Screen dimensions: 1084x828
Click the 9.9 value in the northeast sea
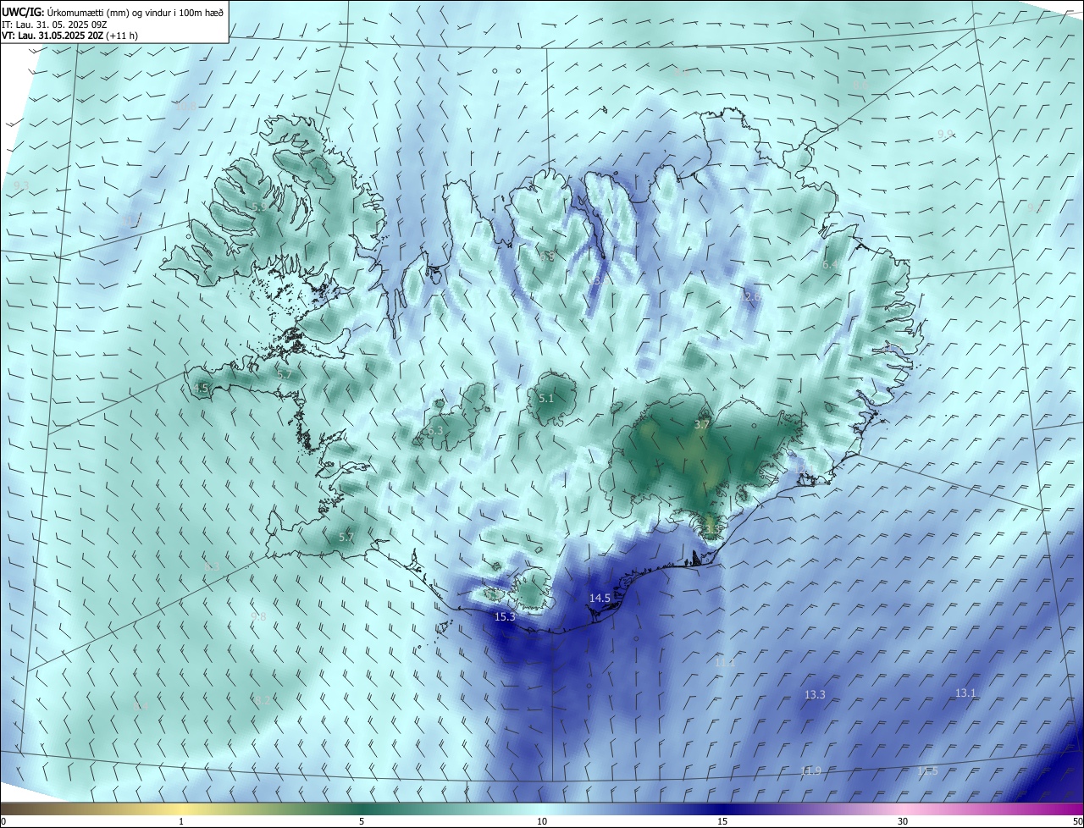click(x=945, y=134)
